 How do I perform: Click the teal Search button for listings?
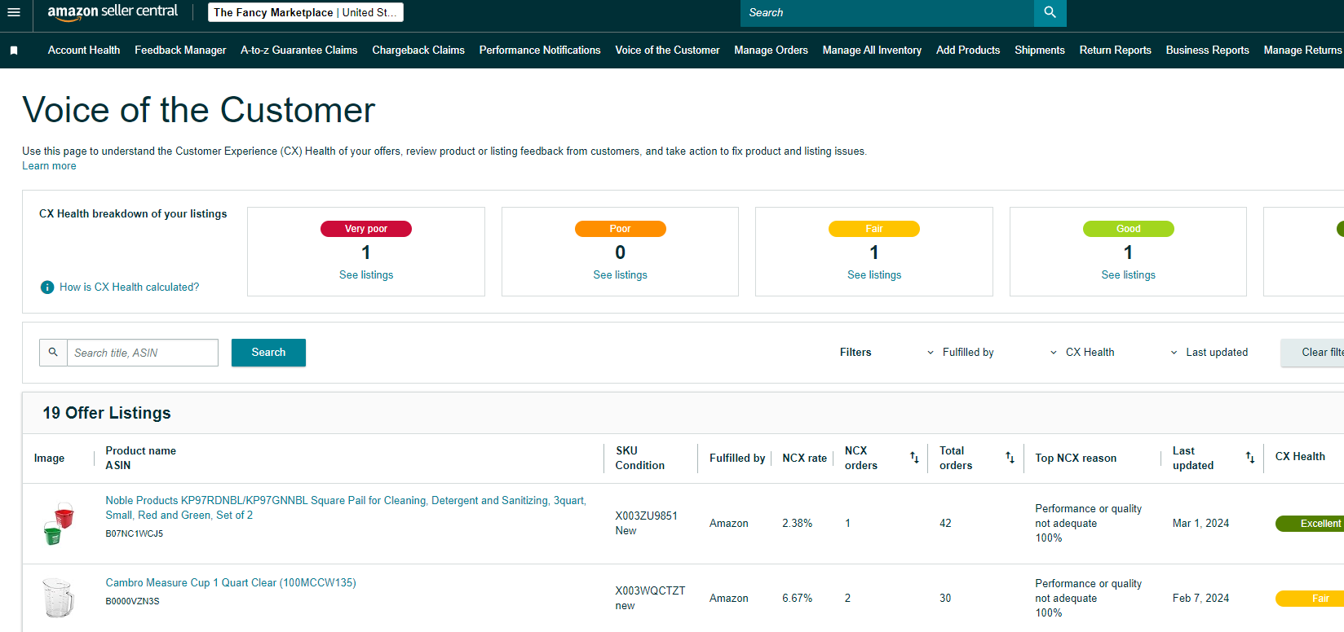tap(268, 353)
